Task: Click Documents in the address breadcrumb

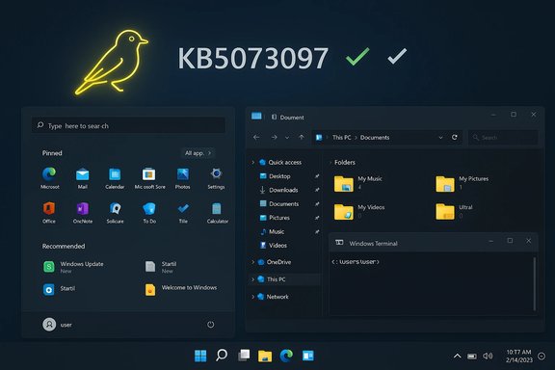Action: pos(375,138)
